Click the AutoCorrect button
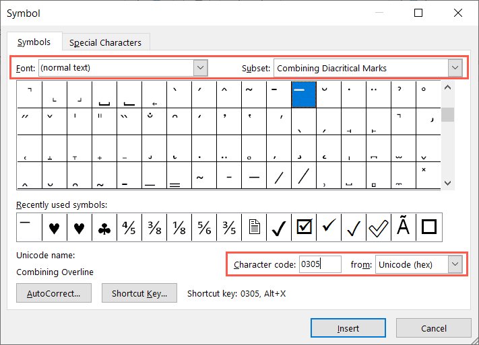Viewport: 479px width, 345px height. 53,293
